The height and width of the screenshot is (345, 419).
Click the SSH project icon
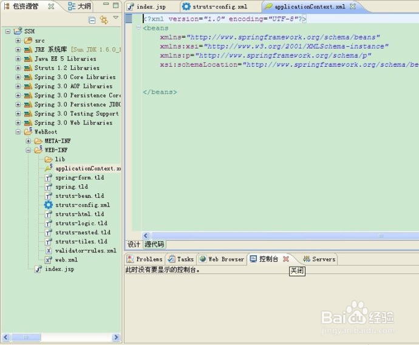[x=18, y=31]
